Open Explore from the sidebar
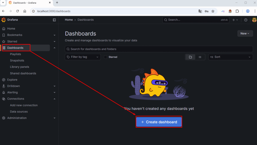Image resolution: width=257 pixels, height=145 pixels. click(12, 80)
